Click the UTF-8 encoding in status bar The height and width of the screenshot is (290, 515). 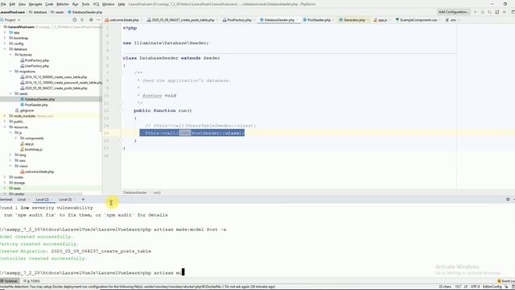click(476, 287)
